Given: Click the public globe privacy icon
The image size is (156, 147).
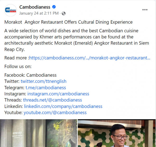Looking at the screenshot, I should pos(64,13).
